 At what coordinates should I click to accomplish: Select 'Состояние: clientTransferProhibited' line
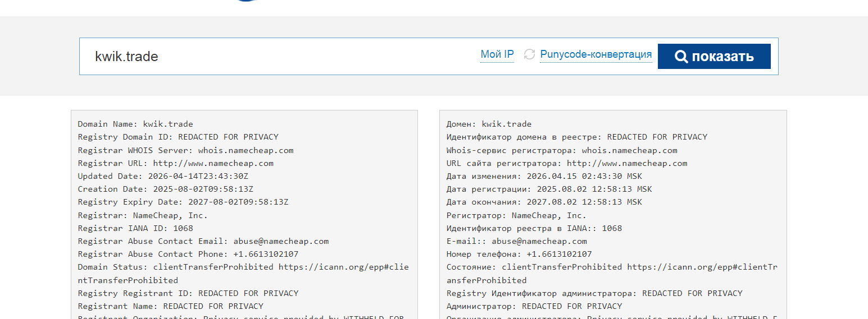(x=612, y=274)
